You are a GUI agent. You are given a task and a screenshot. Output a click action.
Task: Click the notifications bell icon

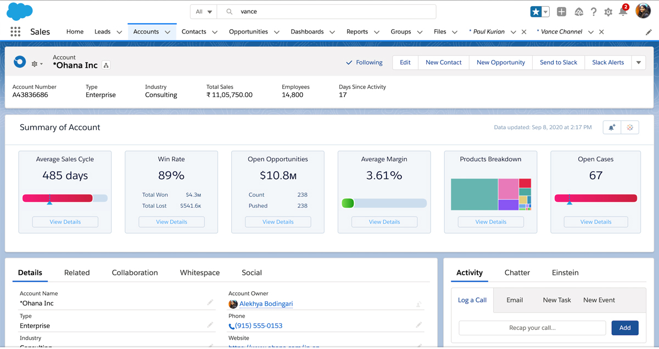click(x=623, y=12)
